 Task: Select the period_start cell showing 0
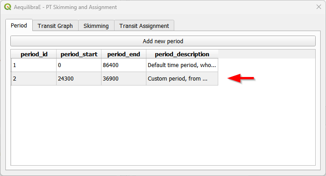tap(79, 65)
